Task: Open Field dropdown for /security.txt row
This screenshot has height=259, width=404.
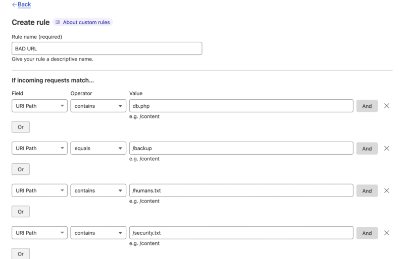Action: pos(39,233)
